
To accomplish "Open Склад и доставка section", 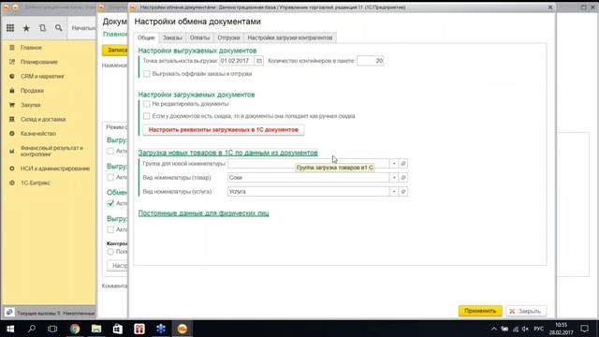I will tap(43, 119).
